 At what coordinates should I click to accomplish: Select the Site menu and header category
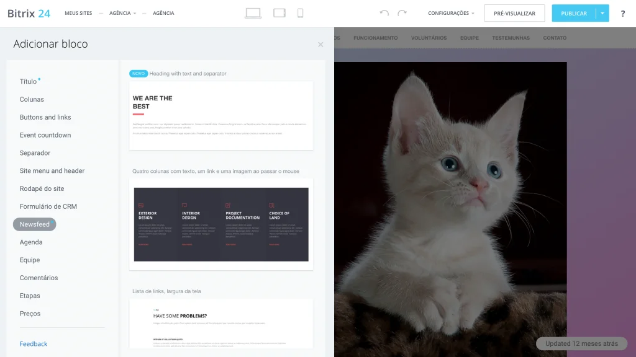pyautogui.click(x=52, y=170)
